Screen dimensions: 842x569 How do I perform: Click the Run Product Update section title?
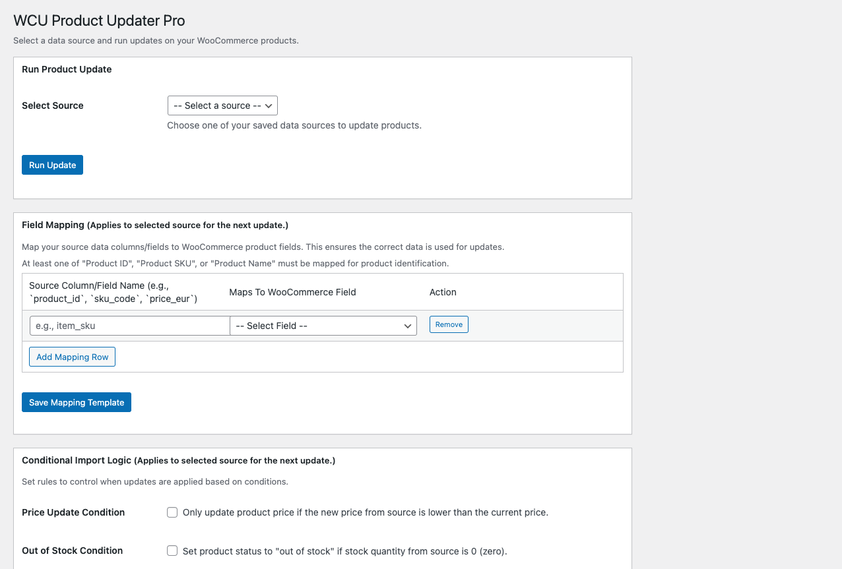(x=67, y=69)
